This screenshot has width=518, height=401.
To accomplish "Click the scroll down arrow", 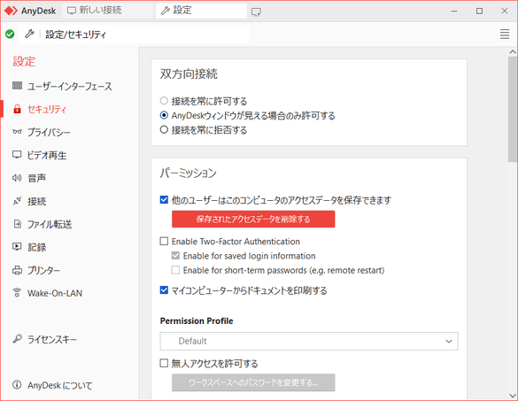I will 513,396.
